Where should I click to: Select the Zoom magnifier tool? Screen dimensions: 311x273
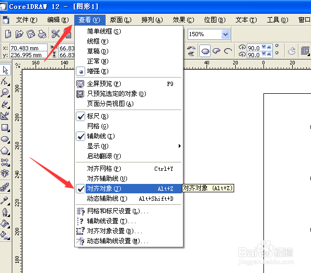coord(5,93)
